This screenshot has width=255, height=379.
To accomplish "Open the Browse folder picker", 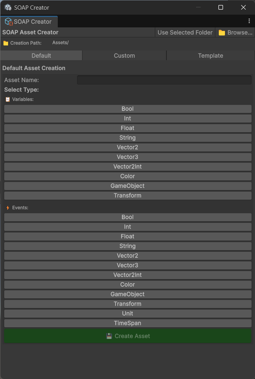I will pyautogui.click(x=235, y=32).
